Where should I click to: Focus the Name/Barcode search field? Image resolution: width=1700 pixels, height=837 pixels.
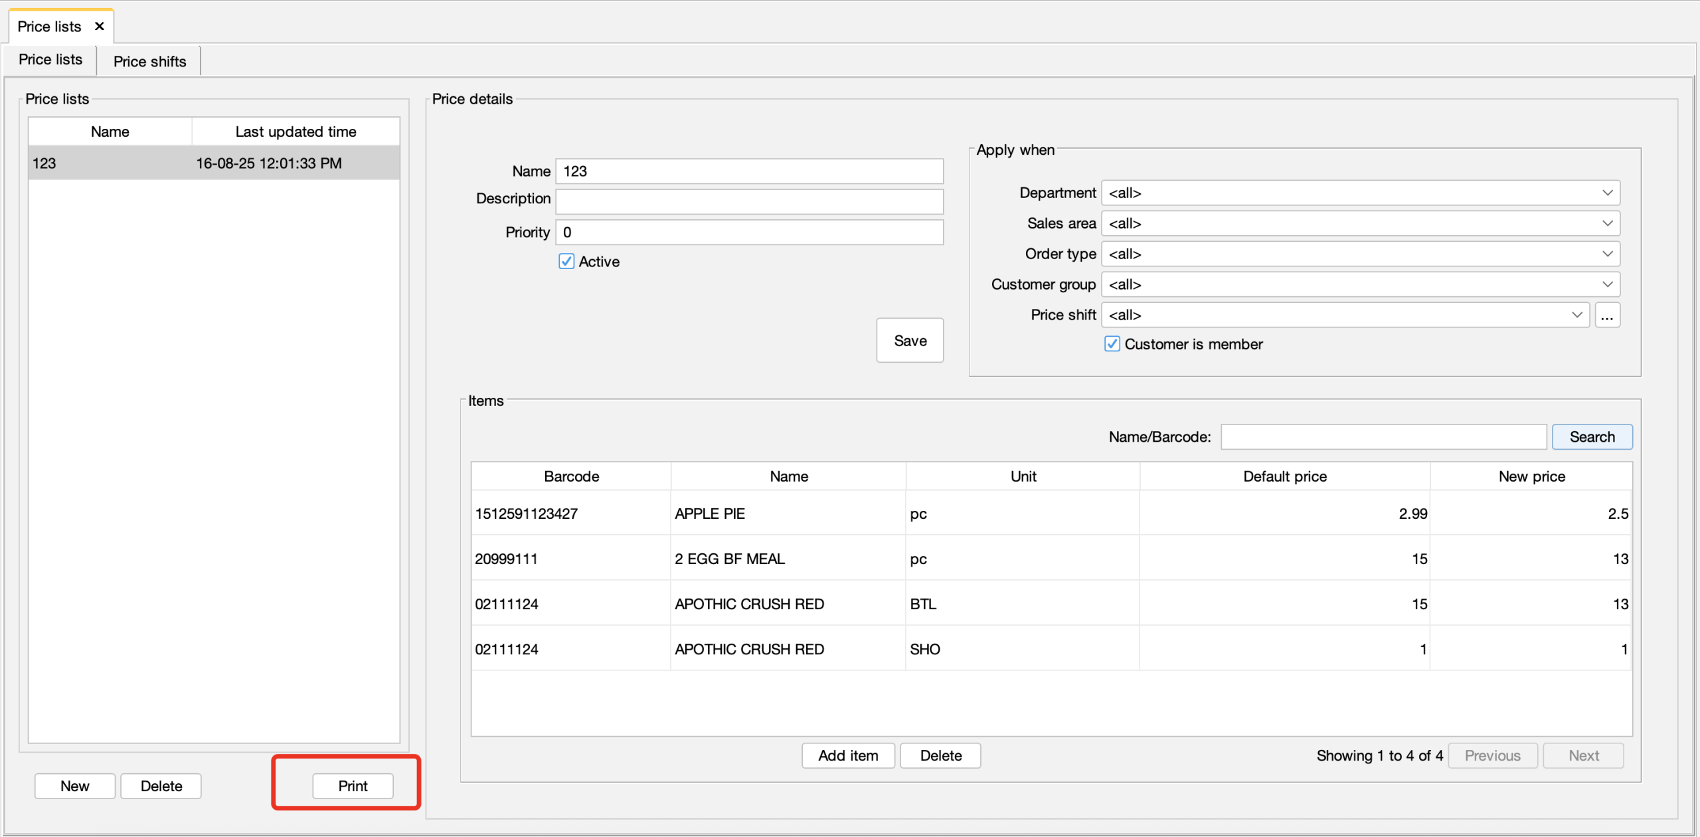click(1384, 437)
